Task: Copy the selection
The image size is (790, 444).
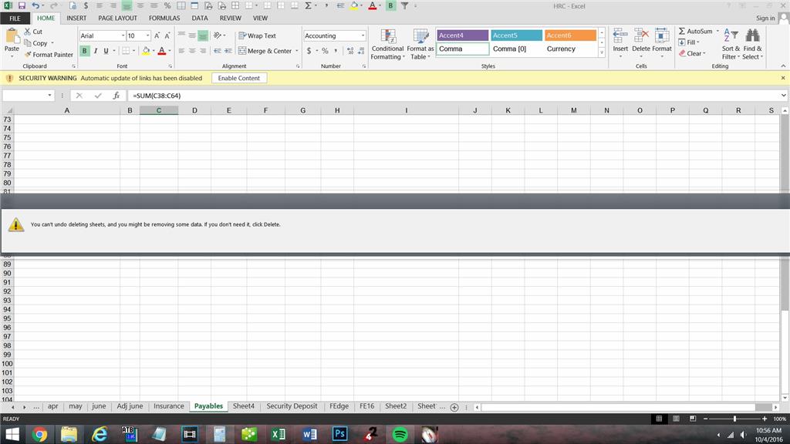Action: click(x=35, y=43)
